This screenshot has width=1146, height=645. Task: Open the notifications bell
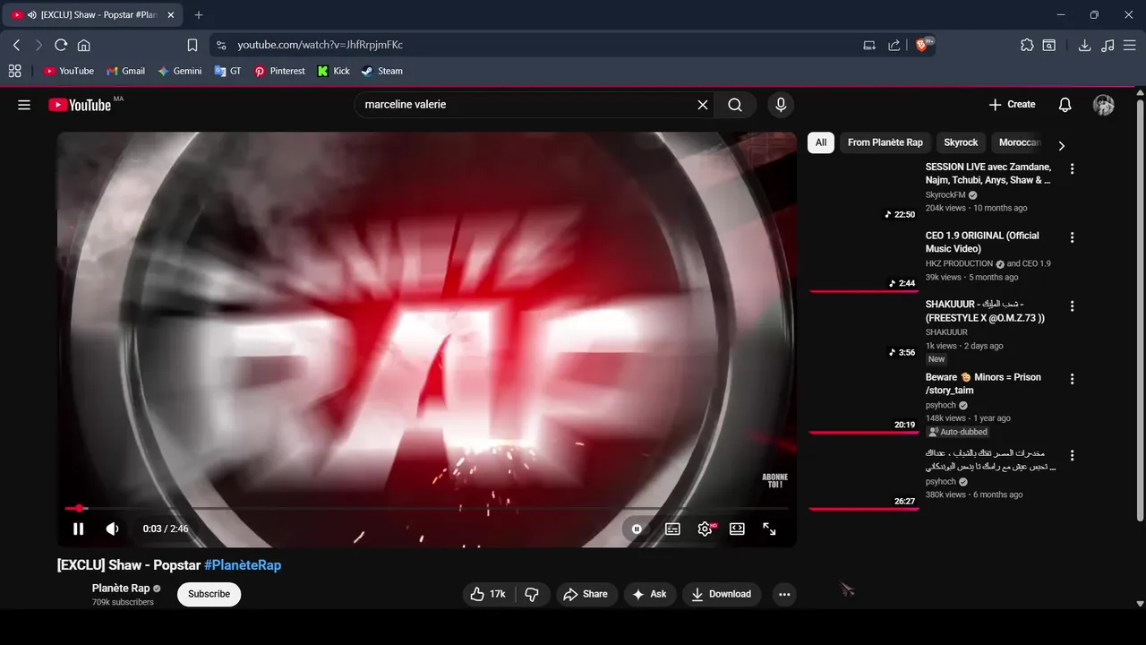click(x=1065, y=105)
